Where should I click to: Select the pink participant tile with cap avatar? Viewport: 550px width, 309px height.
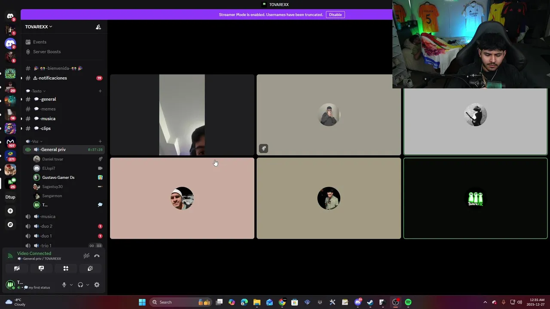point(182,198)
